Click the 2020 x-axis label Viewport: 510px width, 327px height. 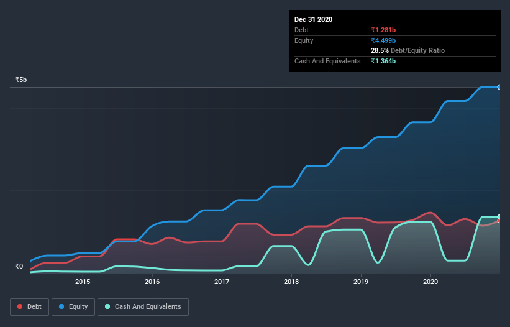[430, 282]
